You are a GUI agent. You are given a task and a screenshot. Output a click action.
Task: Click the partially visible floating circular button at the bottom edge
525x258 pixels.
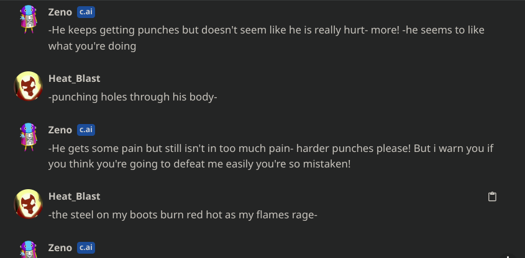(508, 256)
